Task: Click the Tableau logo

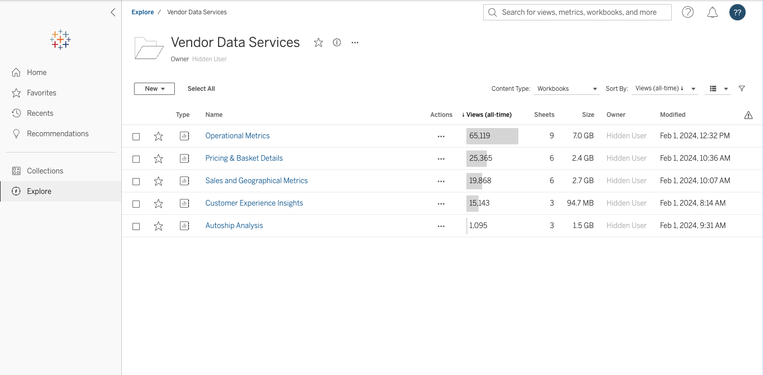Action: click(x=61, y=40)
